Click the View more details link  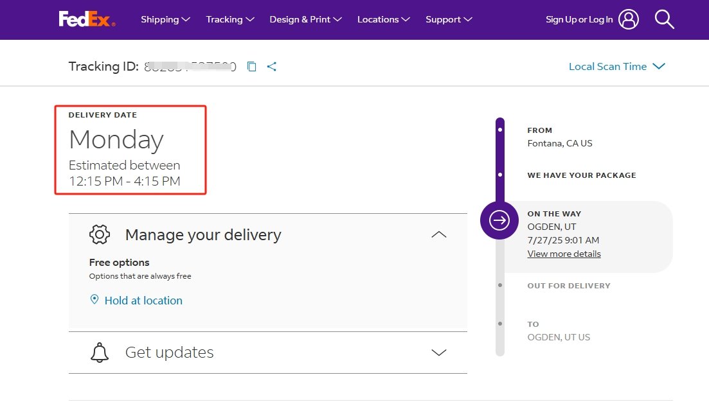pos(564,254)
